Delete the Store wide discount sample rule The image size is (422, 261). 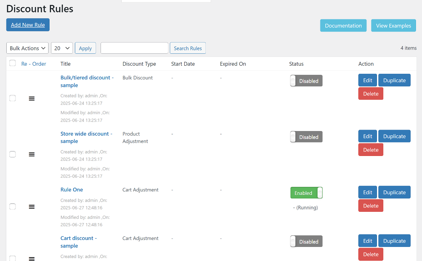tap(371, 150)
